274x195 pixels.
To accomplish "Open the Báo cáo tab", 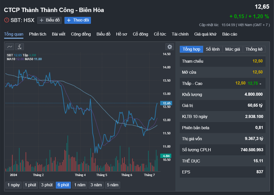I will coord(230,34).
